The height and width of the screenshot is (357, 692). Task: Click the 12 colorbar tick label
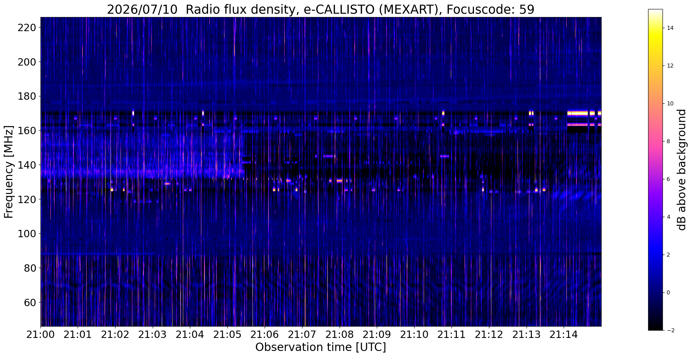point(670,66)
